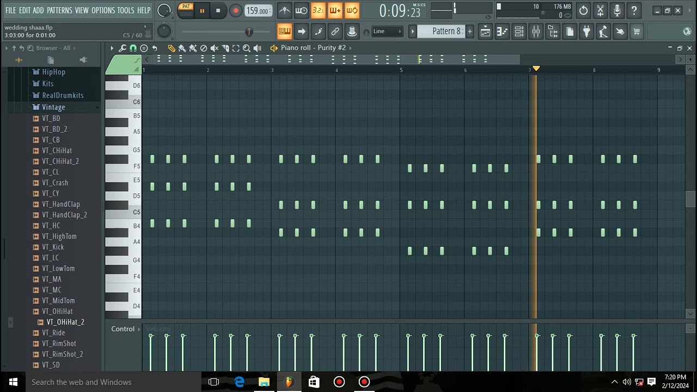The width and height of the screenshot is (697, 392).
Task: Open the EDIT menu
Action: (25, 10)
